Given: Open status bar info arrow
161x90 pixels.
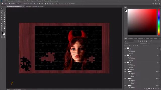Looking at the screenshot, I should point(25,89).
